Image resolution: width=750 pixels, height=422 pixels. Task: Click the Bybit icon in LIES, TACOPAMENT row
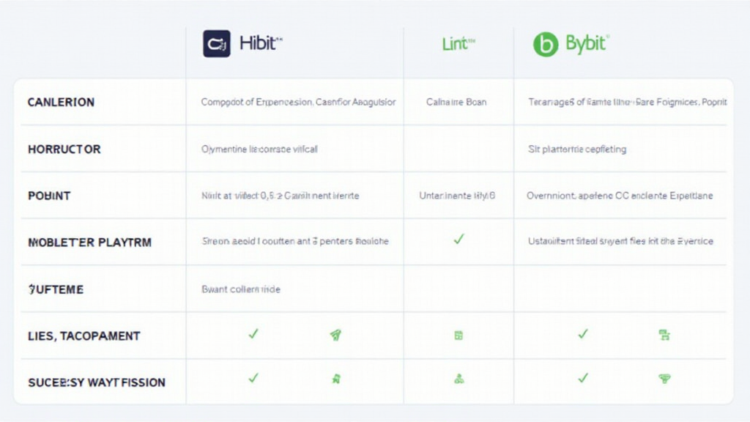click(665, 335)
